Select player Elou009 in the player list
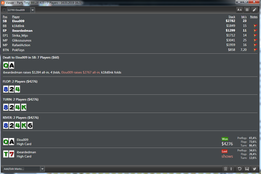 (18, 21)
